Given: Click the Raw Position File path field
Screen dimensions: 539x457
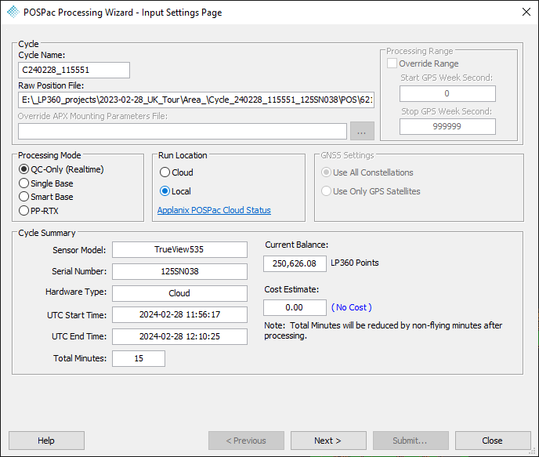Looking at the screenshot, I should tap(196, 100).
